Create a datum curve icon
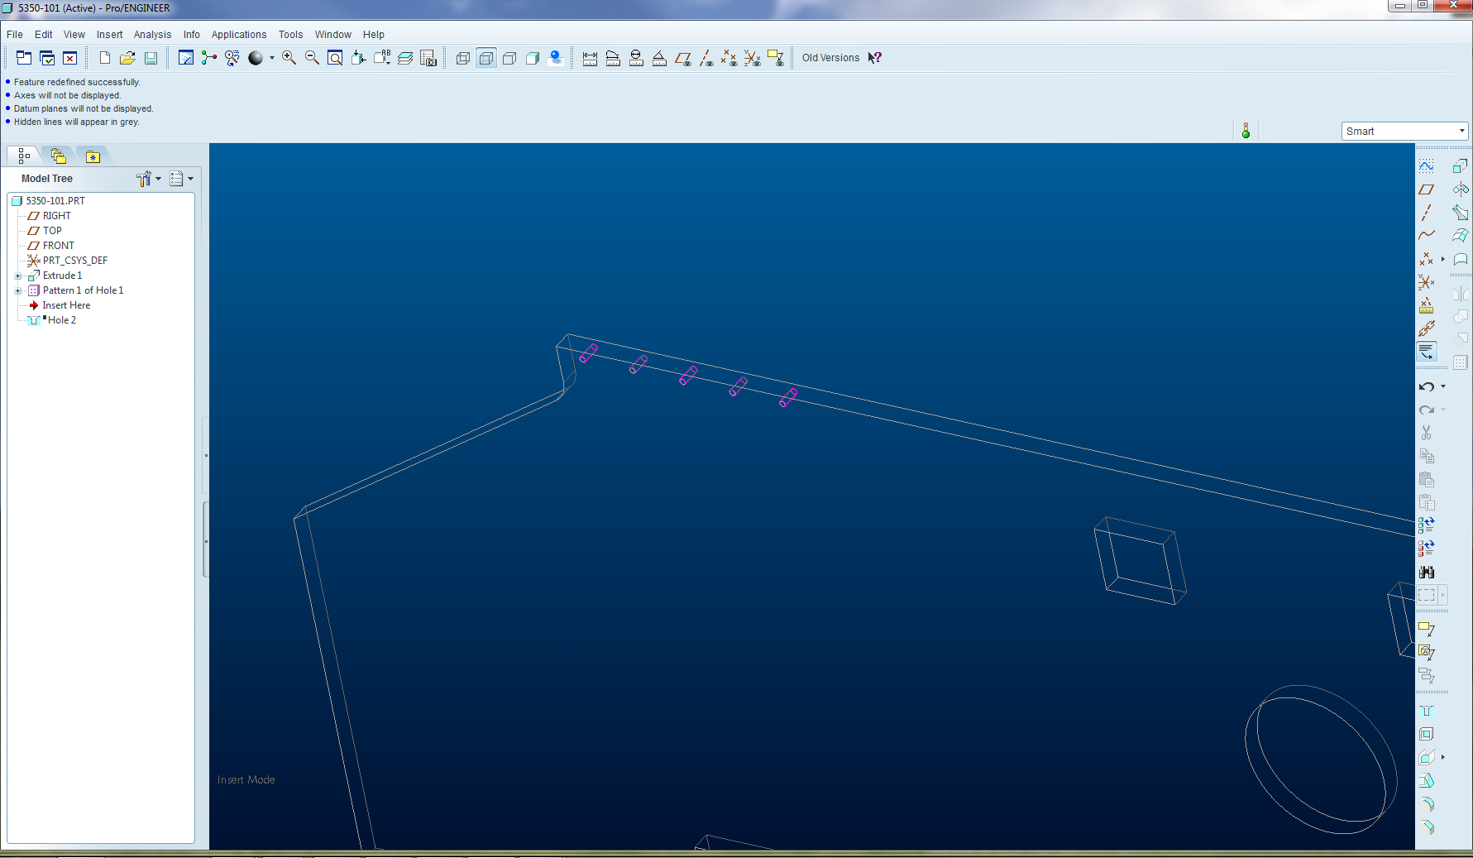The image size is (1473, 858). tap(1427, 236)
